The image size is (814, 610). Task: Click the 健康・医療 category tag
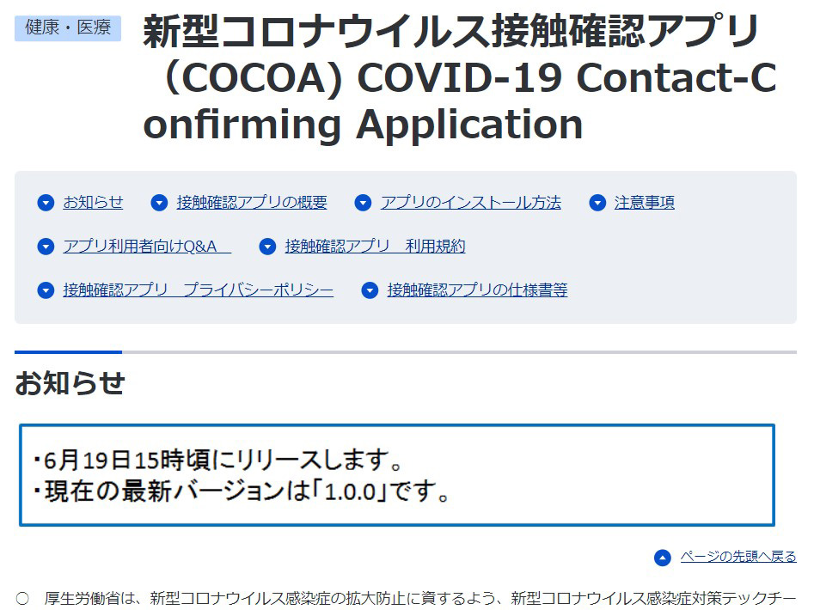coord(68,27)
